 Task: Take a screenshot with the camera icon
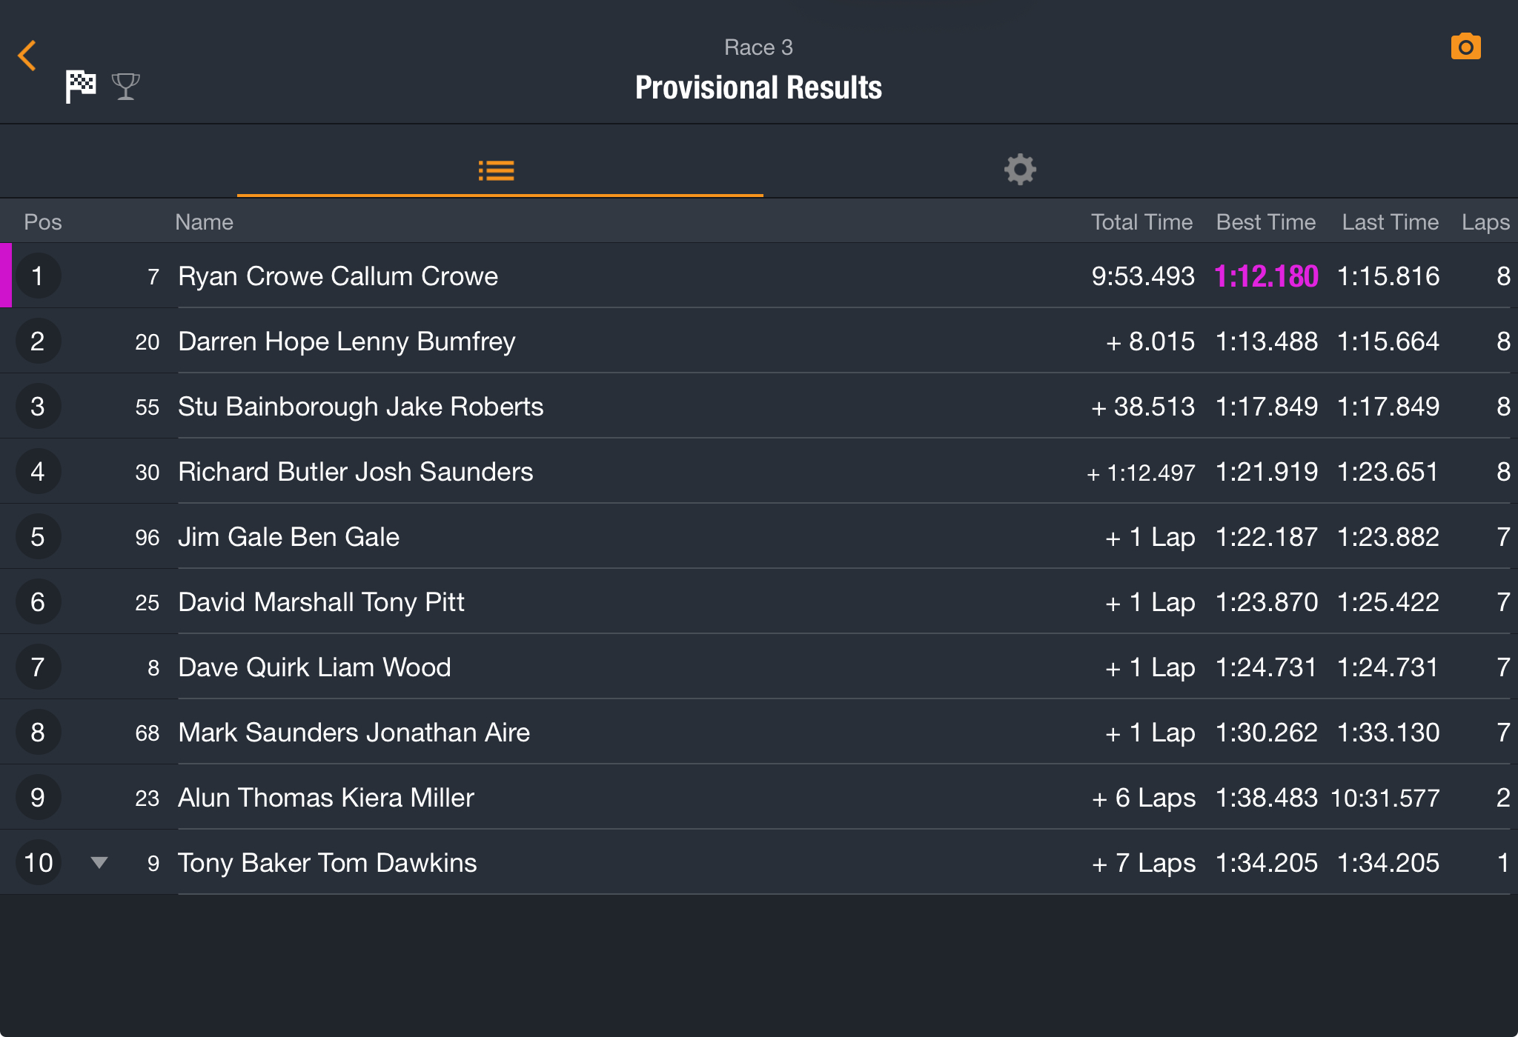point(1465,47)
